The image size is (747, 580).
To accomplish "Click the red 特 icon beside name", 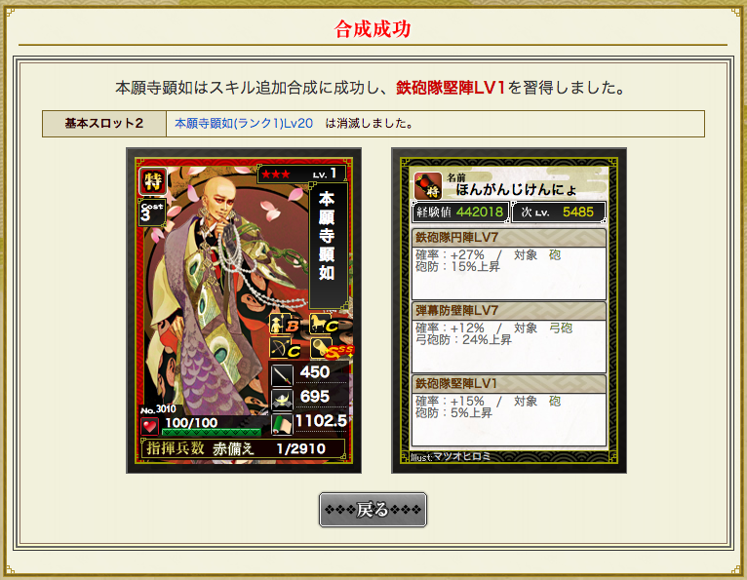I will [x=427, y=186].
